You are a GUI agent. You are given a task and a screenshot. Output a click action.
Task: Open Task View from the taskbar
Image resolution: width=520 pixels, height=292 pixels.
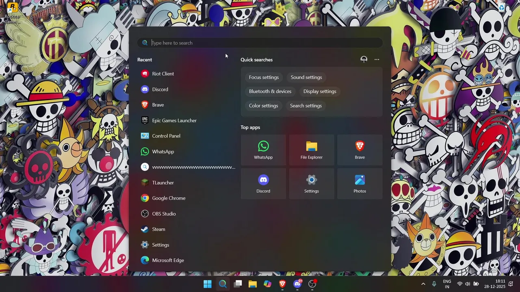(238, 284)
